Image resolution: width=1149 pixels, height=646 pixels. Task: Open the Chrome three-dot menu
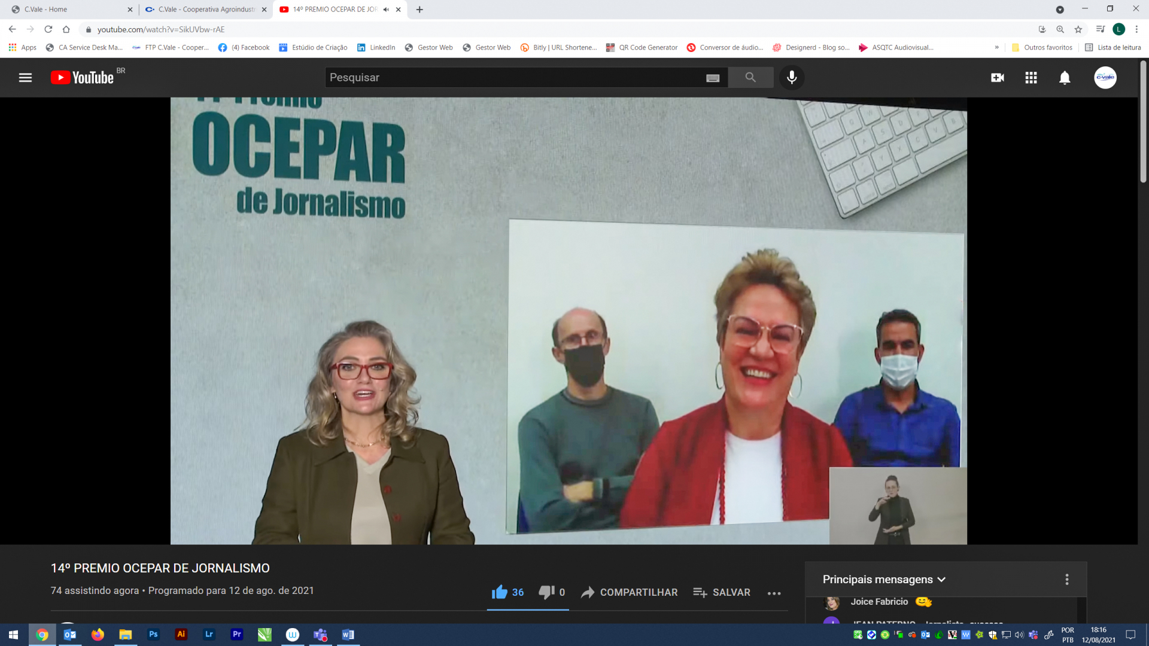click(x=1136, y=29)
